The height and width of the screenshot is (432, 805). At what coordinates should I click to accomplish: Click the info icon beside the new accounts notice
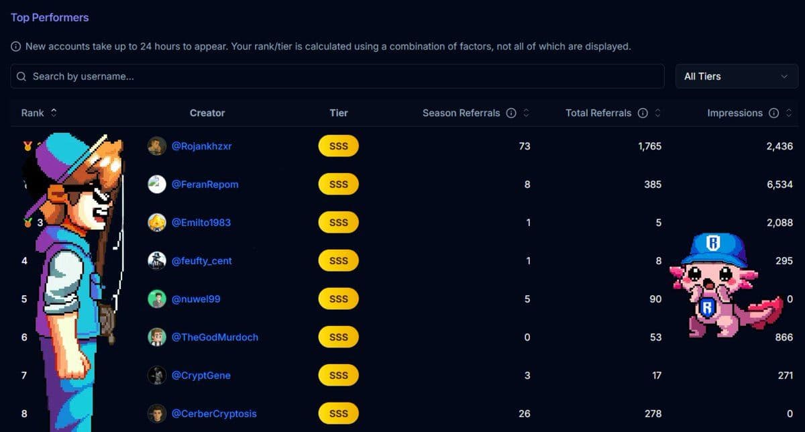click(x=15, y=46)
